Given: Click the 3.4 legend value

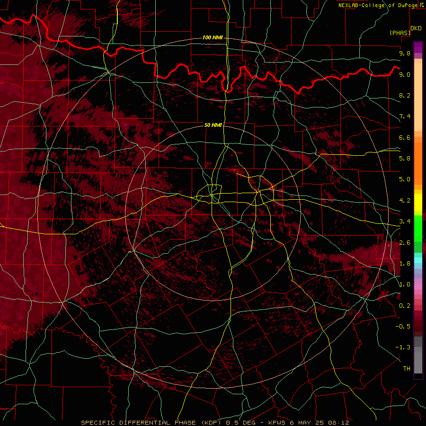Looking at the screenshot, I should pyautogui.click(x=405, y=222).
